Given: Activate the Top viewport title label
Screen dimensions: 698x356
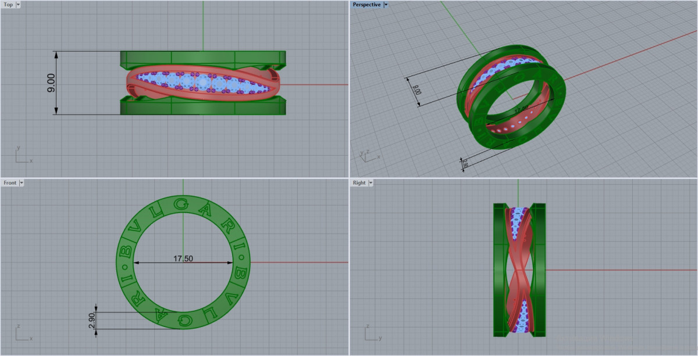Looking at the screenshot, I should tap(8, 5).
